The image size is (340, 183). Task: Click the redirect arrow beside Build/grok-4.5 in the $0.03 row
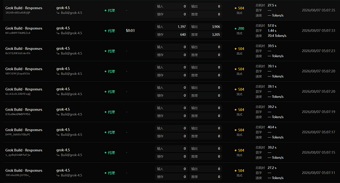(58, 33)
